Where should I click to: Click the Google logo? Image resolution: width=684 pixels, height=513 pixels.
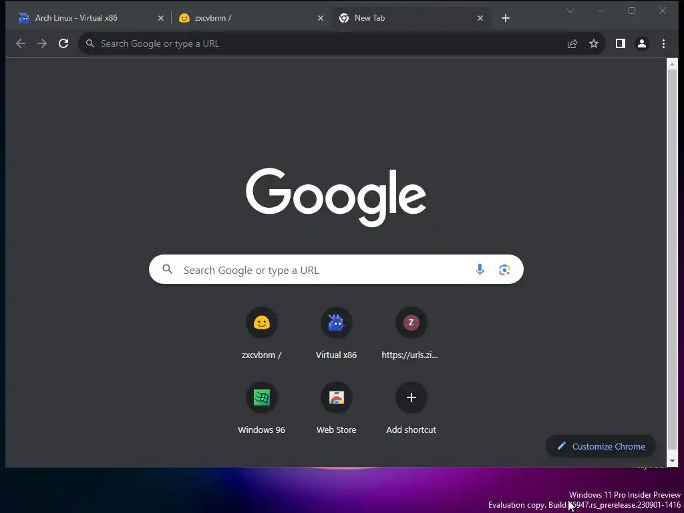point(336,197)
